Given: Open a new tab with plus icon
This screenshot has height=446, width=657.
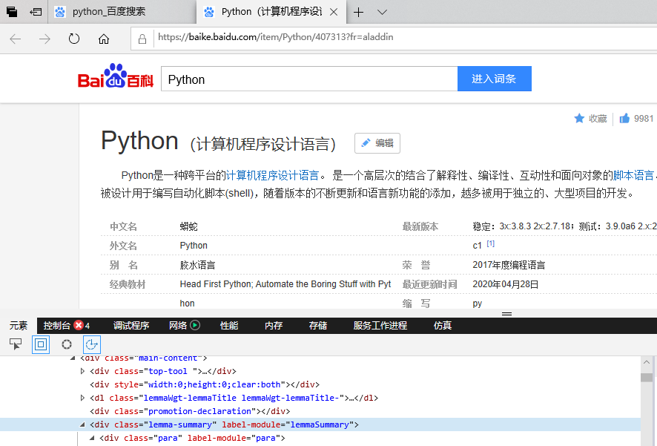Looking at the screenshot, I should (358, 12).
